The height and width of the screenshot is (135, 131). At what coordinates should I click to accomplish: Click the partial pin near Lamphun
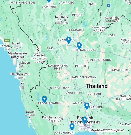[49, 1]
